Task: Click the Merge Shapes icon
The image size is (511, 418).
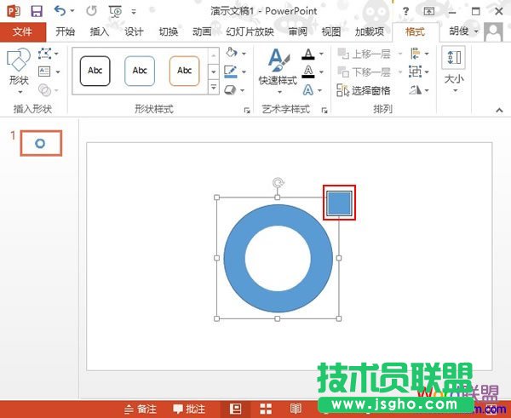Action: click(44, 89)
